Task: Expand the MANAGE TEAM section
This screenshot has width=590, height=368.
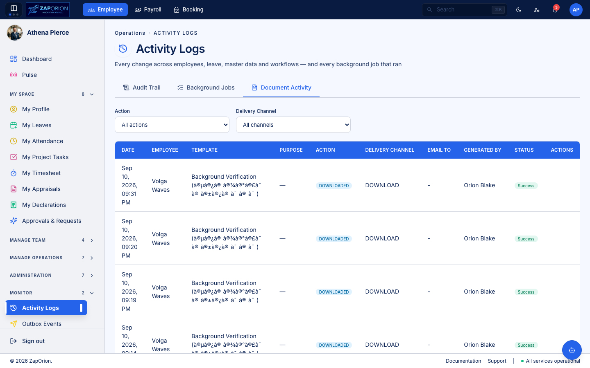Action: (x=52, y=240)
